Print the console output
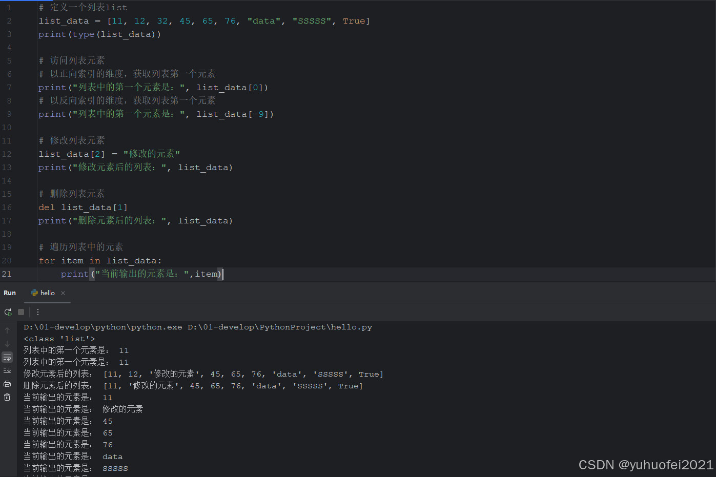This screenshot has width=716, height=477. (7, 384)
